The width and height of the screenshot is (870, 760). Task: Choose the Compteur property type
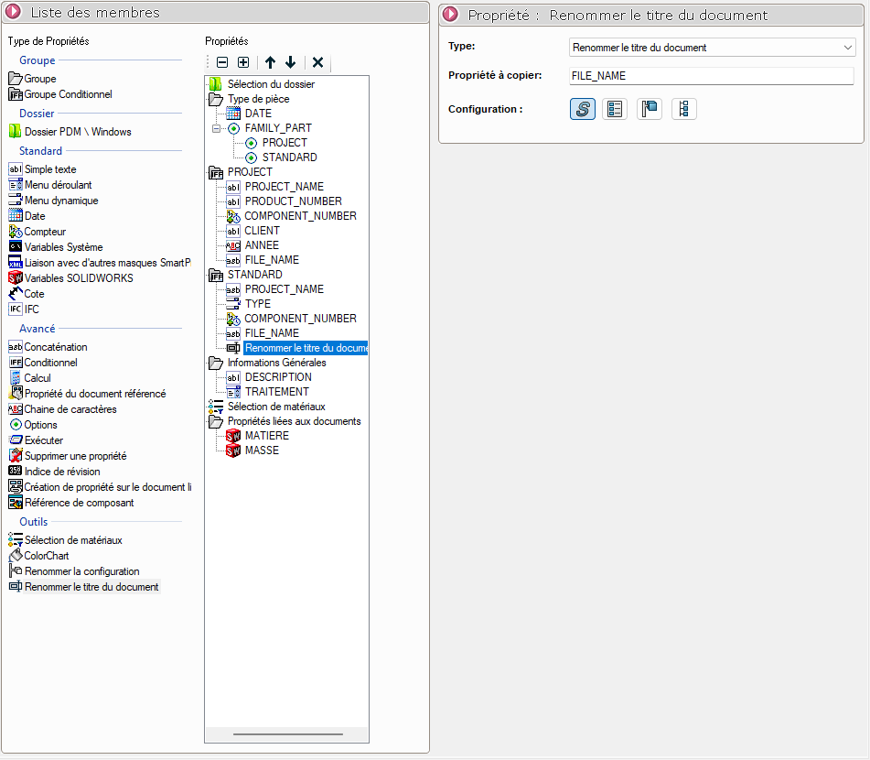tap(45, 232)
